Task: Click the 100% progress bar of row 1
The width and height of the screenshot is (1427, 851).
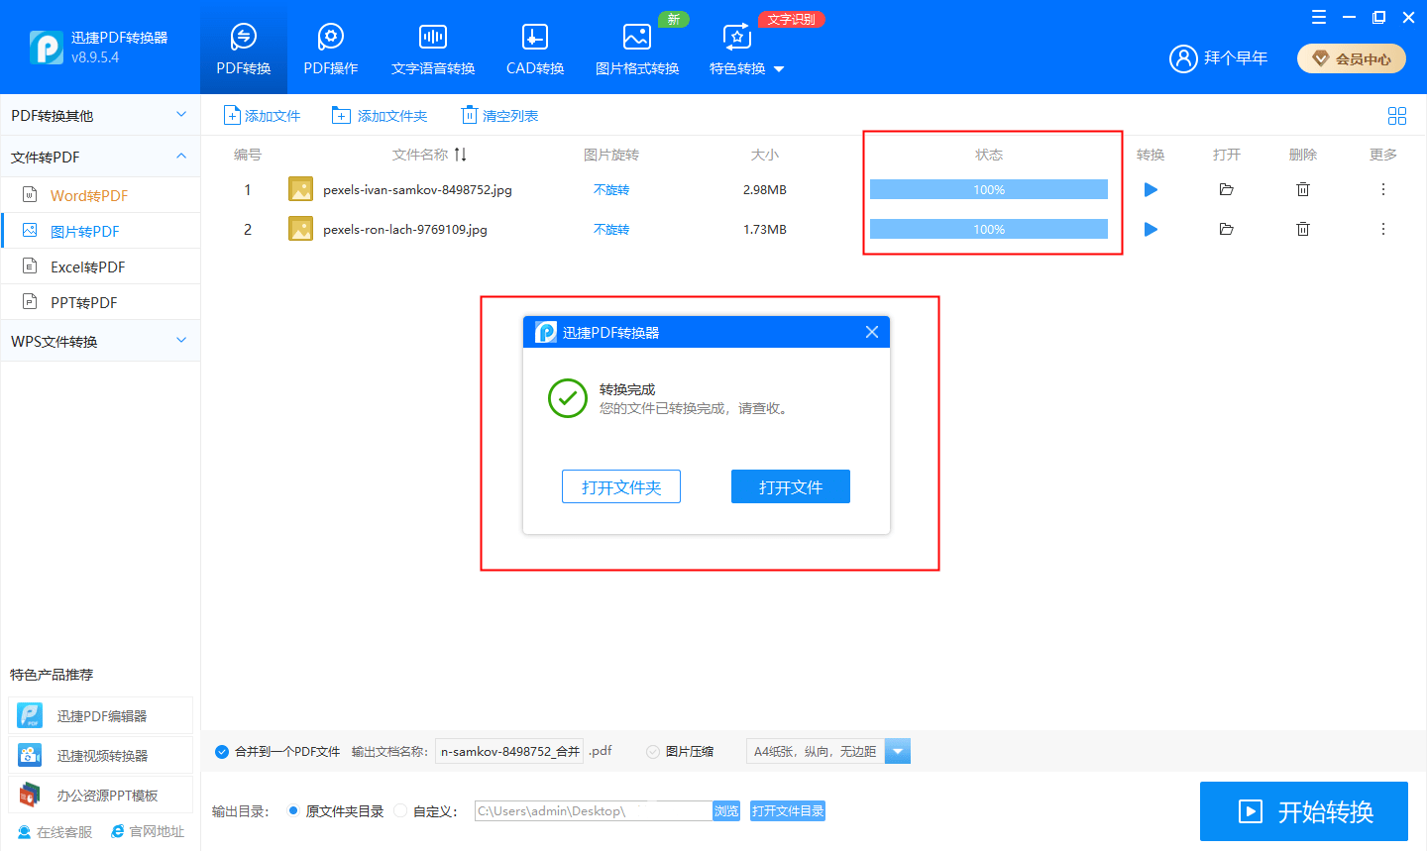Action: point(988,189)
